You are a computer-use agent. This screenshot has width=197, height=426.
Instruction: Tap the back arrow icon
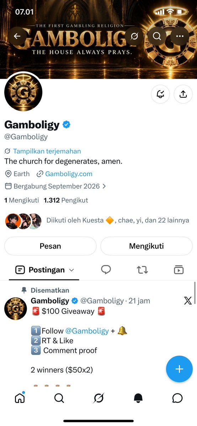point(17,36)
